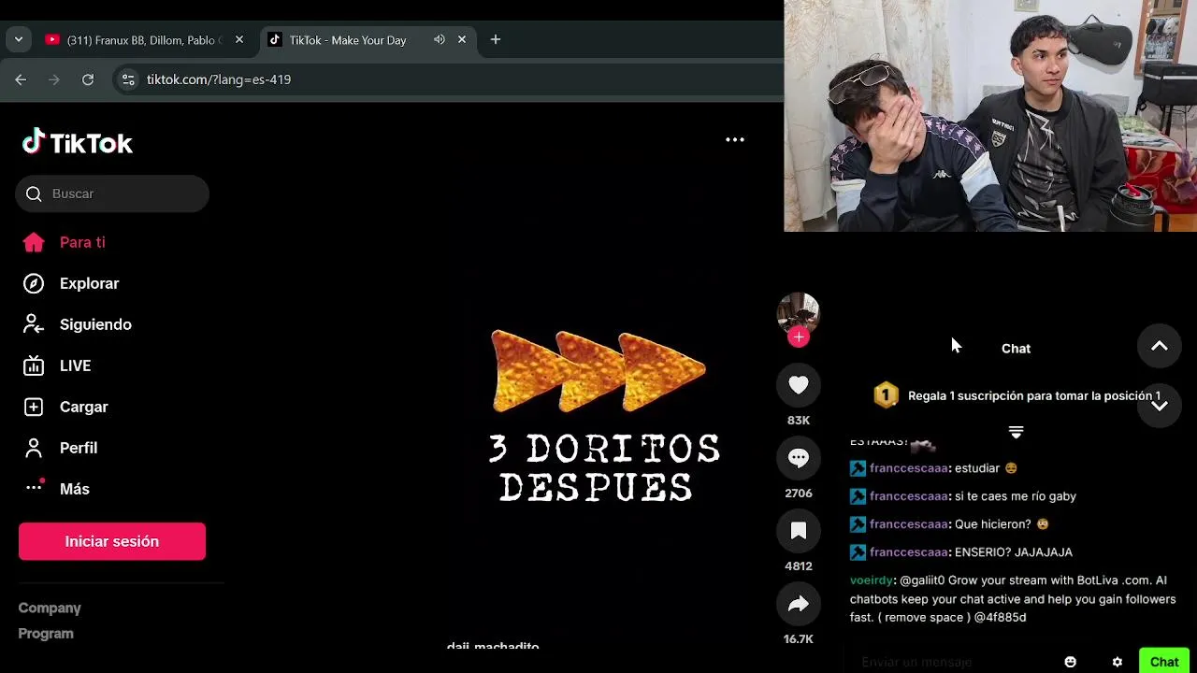
Task: Click the 'ENSERIO? JAJAJAJA' chat message
Action: click(961, 552)
